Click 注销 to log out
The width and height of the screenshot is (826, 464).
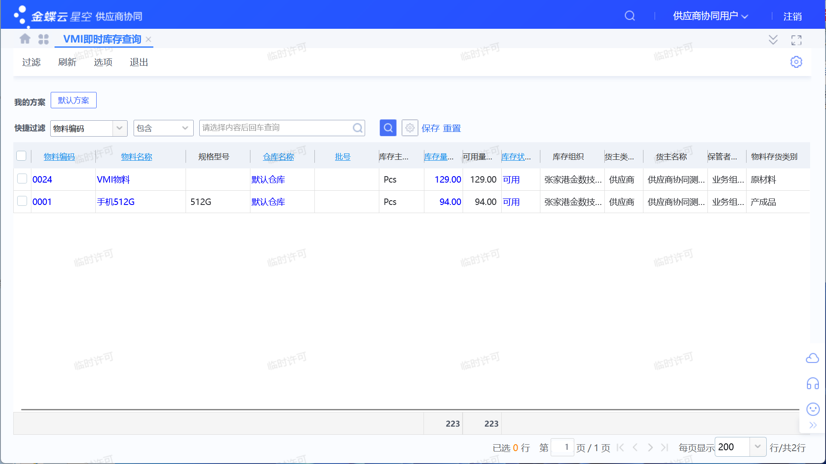click(x=792, y=16)
